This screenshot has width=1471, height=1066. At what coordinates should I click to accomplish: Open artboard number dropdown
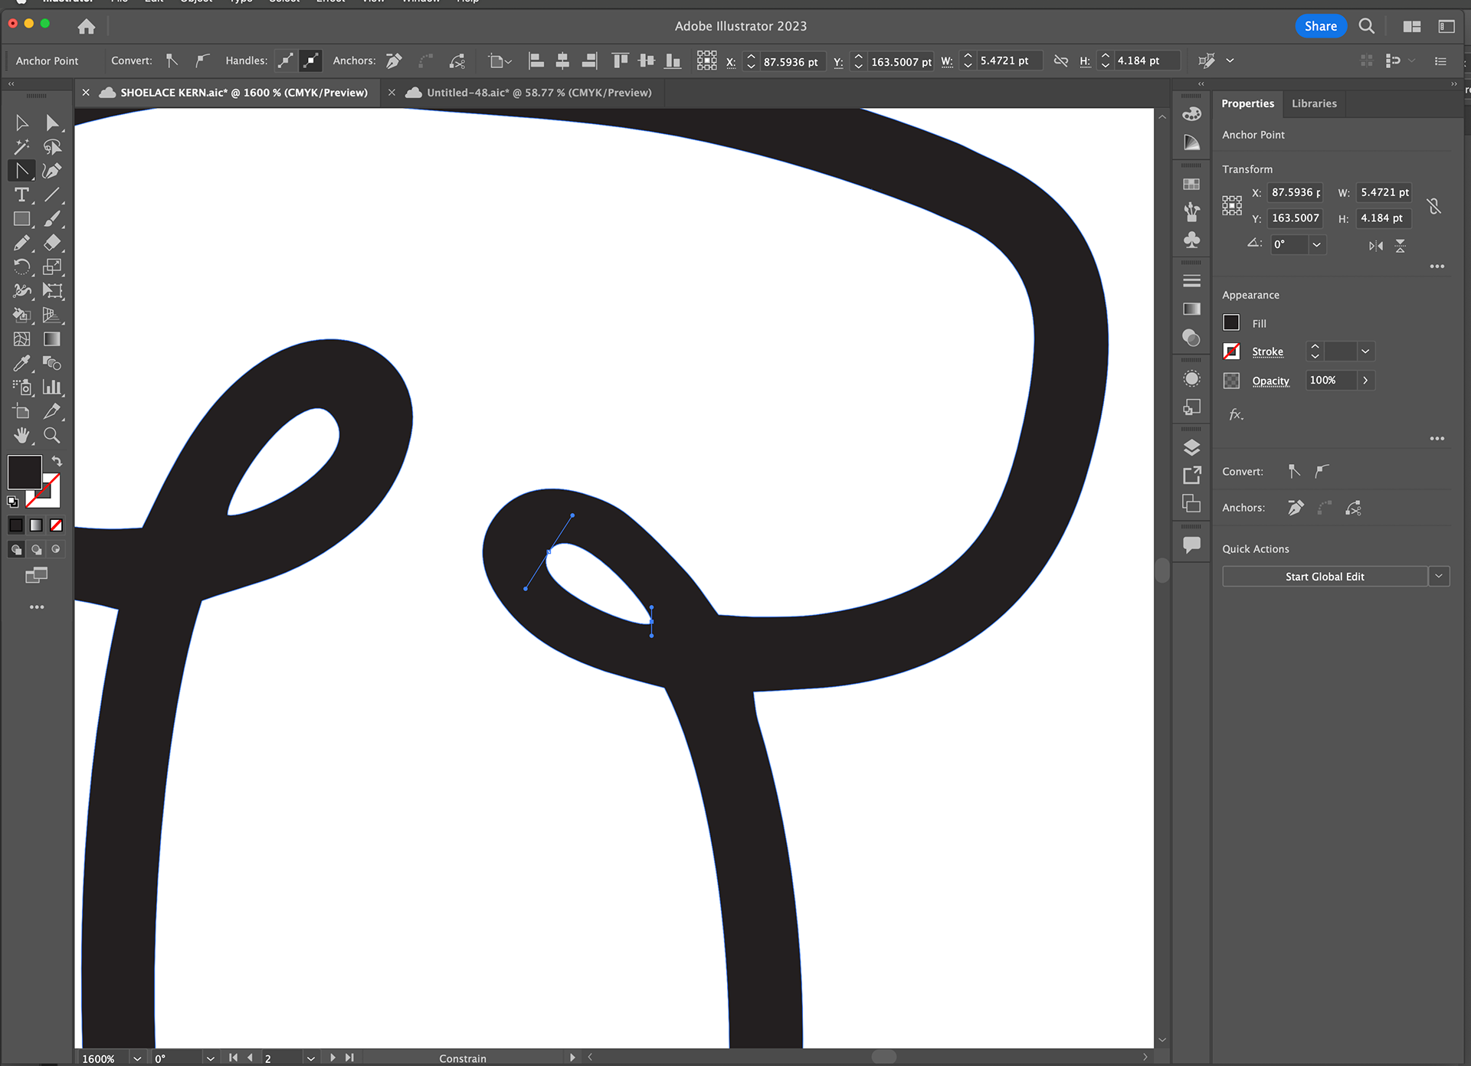click(310, 1058)
